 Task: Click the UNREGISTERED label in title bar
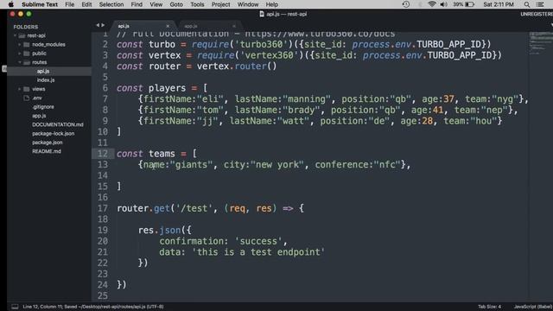pyautogui.click(x=537, y=14)
